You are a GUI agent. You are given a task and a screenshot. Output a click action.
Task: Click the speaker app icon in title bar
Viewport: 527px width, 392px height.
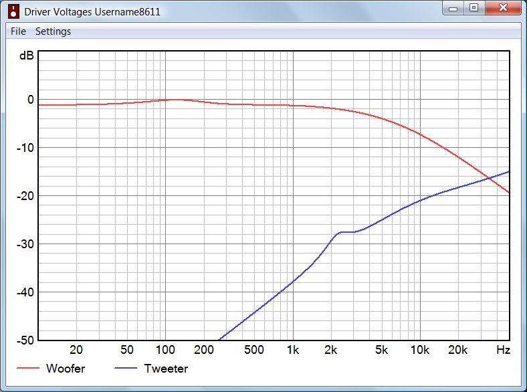pos(13,11)
